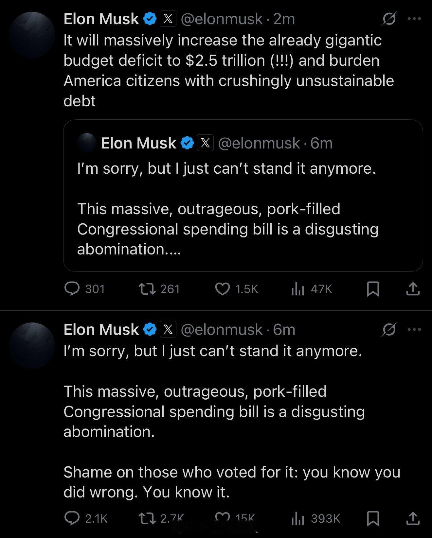Click the @elonmusk handle on bottom post

(222, 329)
